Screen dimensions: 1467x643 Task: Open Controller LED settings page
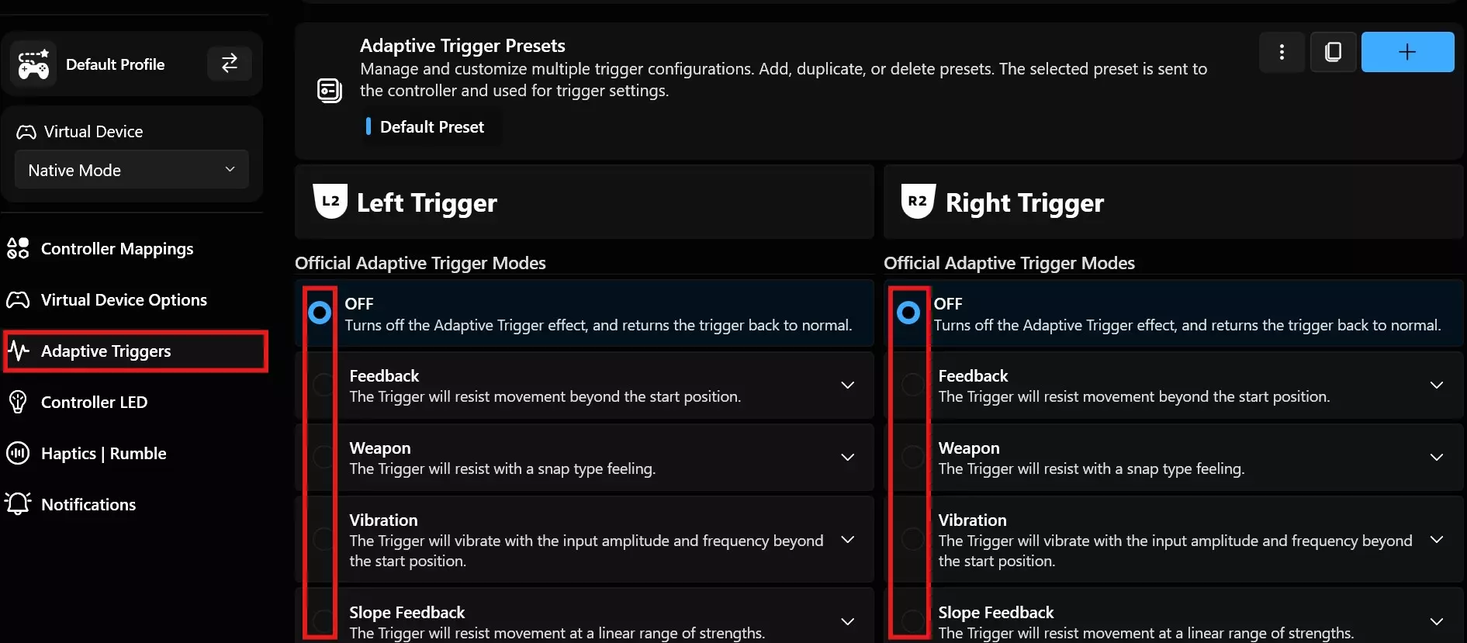tap(94, 402)
